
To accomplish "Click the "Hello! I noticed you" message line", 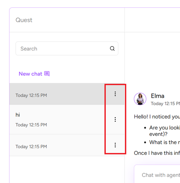I will pyautogui.click(x=157, y=117).
